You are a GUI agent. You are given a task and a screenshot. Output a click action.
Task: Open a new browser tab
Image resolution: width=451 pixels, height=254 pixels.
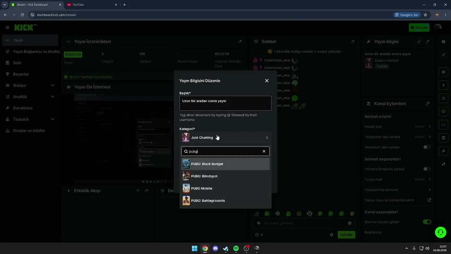point(124,5)
